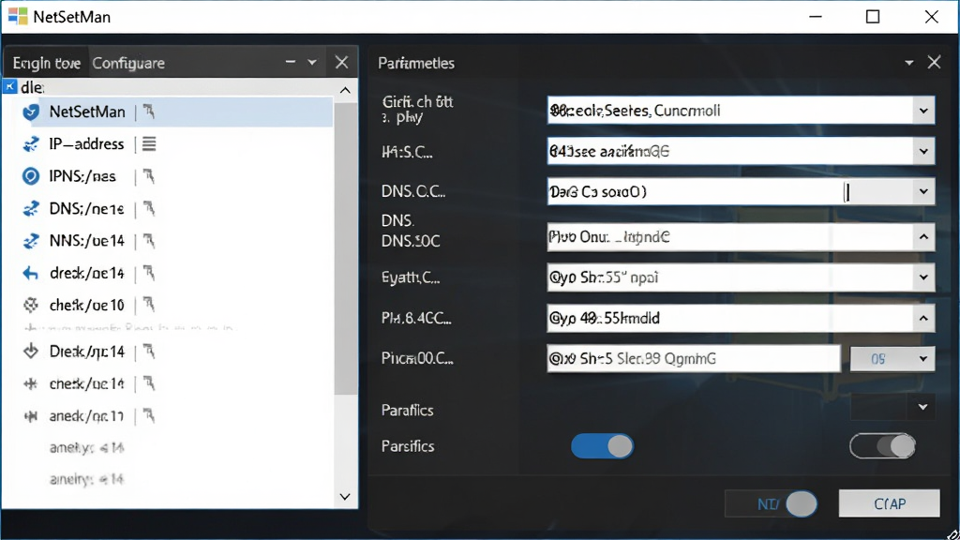
Task: Open left panel options dropdown arrow
Action: tap(312, 63)
